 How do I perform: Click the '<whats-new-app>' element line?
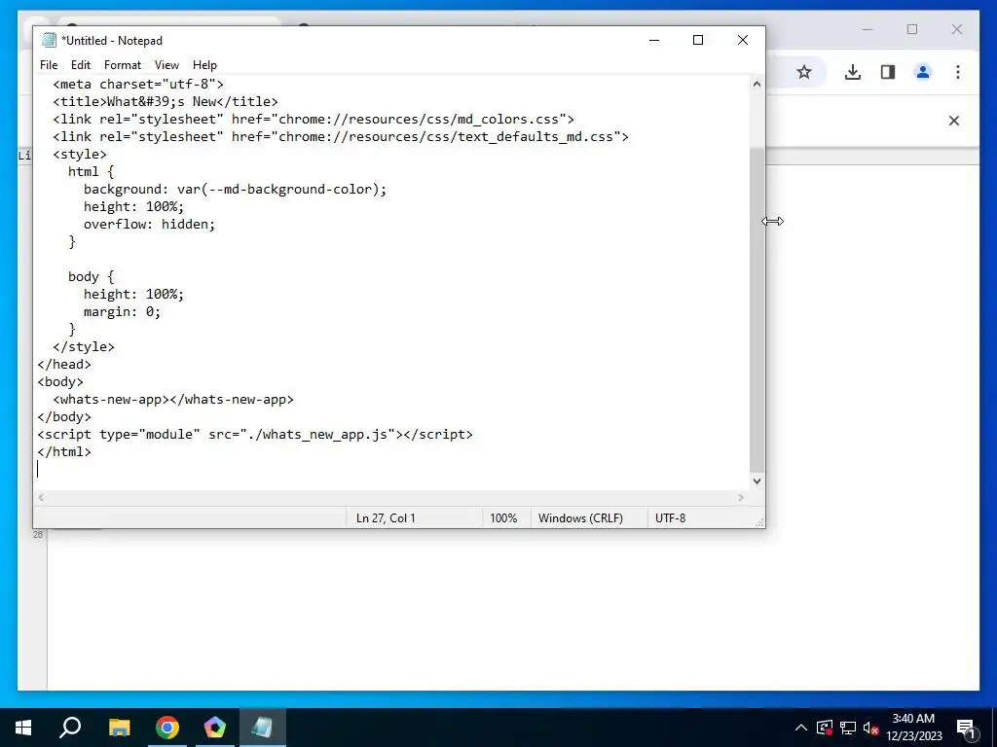click(173, 400)
